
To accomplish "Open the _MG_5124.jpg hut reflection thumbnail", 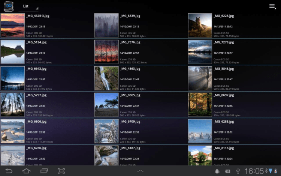I will point(12,52).
